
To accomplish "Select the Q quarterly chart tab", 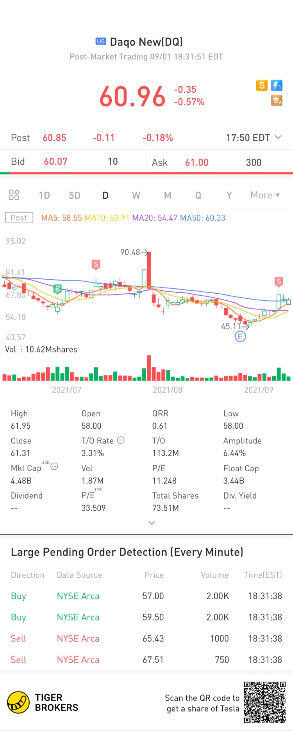I will click(198, 195).
